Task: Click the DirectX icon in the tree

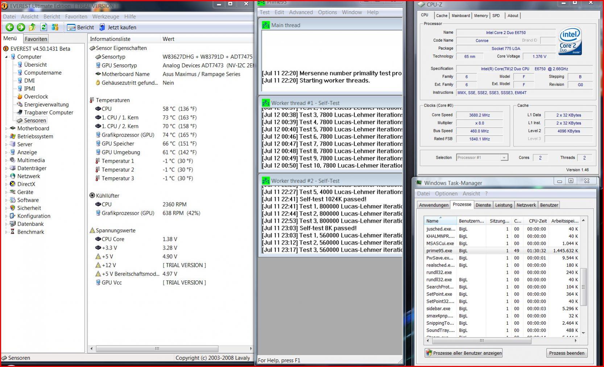Action: [13, 184]
